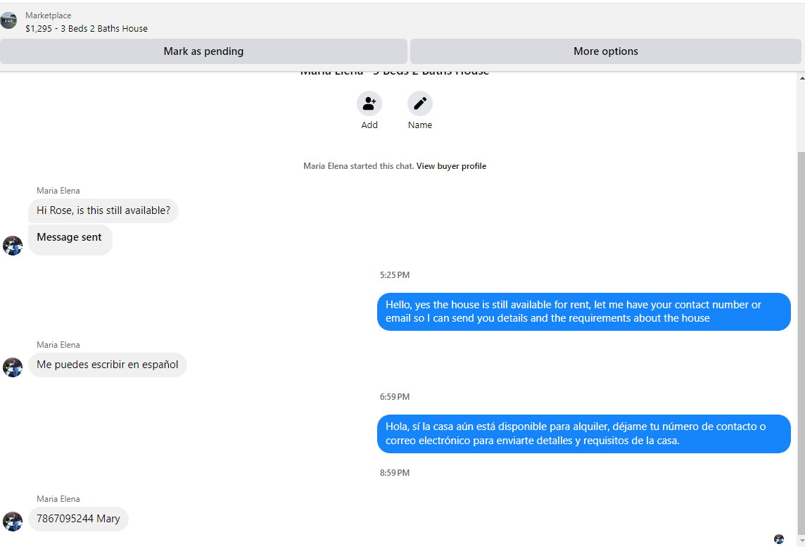Click the chat scrollbar thumb
The height and width of the screenshot is (549, 805).
[801, 343]
